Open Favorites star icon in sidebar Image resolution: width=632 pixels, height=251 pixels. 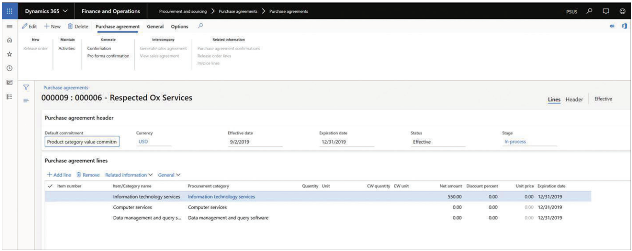pyautogui.click(x=9, y=54)
